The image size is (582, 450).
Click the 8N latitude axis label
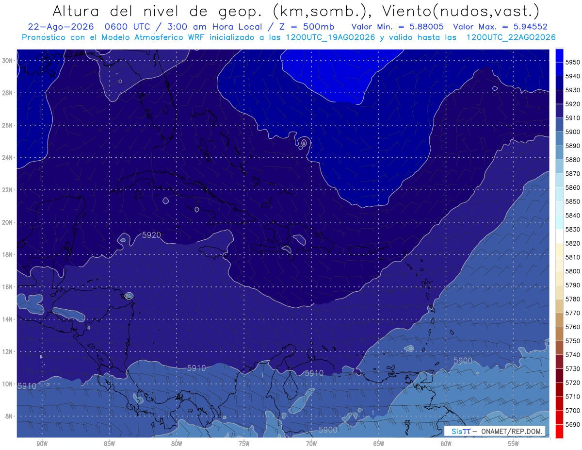click(x=9, y=416)
